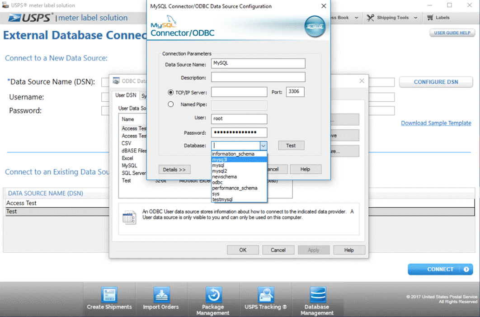This screenshot has height=317, width=480.
Task: Choose performance_schema from database list
Action: coord(239,188)
